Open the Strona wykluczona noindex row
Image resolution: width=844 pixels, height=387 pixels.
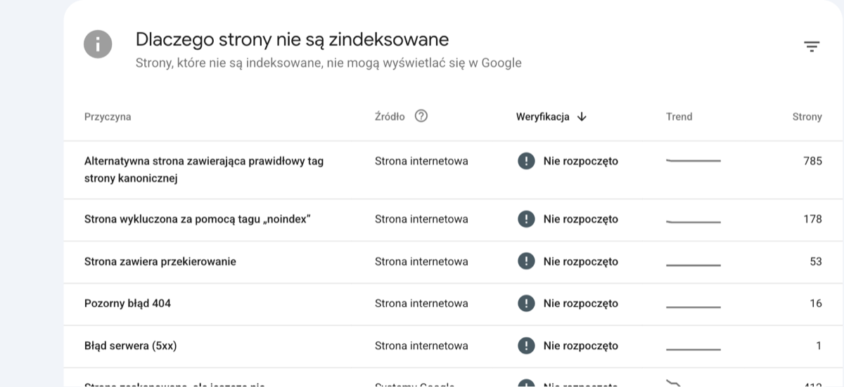tap(454, 220)
